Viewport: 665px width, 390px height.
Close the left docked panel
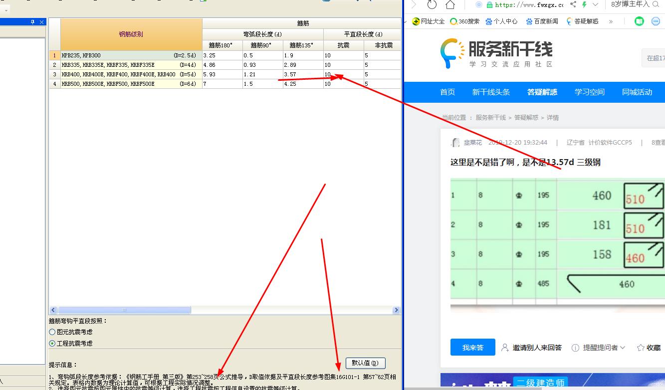[42, 22]
